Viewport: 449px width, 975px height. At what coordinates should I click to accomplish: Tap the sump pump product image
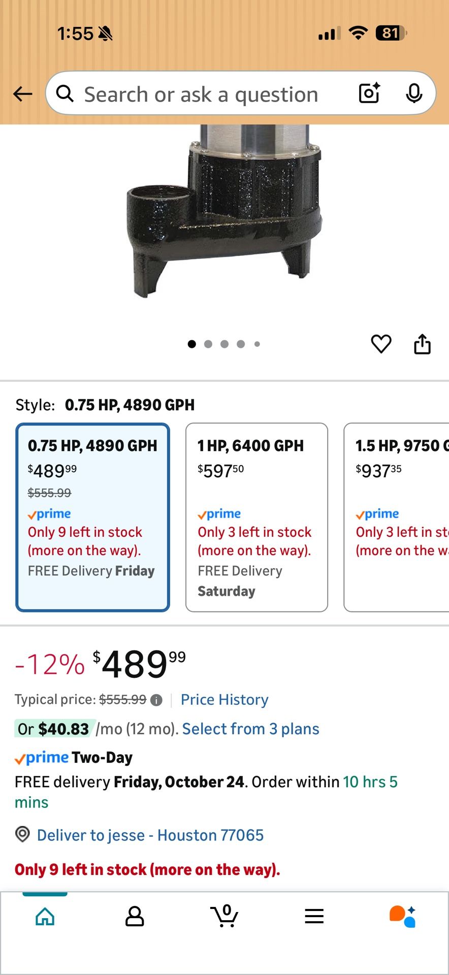[x=224, y=213]
